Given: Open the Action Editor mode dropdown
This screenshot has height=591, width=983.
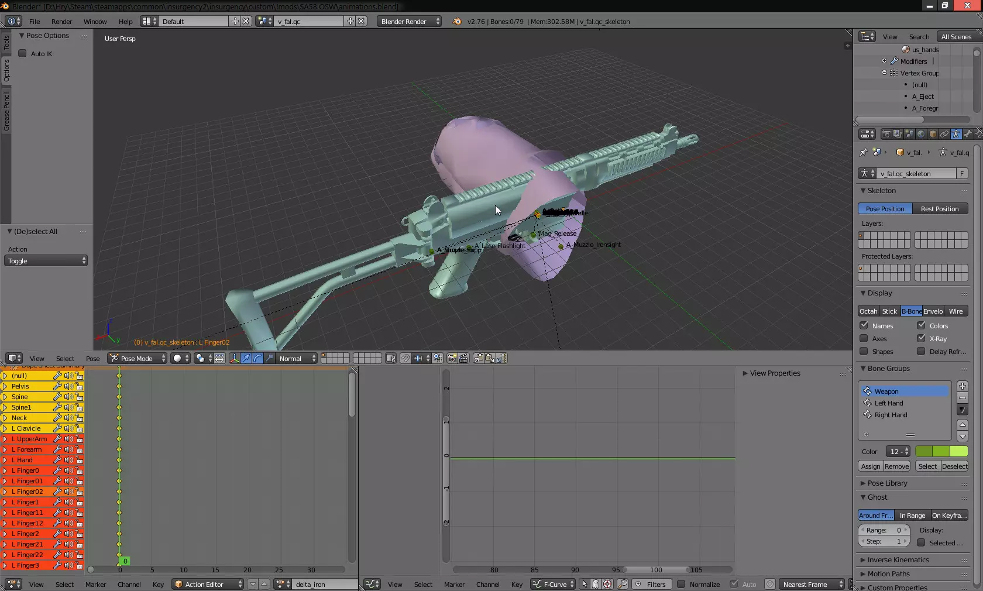Looking at the screenshot, I should coord(208,584).
